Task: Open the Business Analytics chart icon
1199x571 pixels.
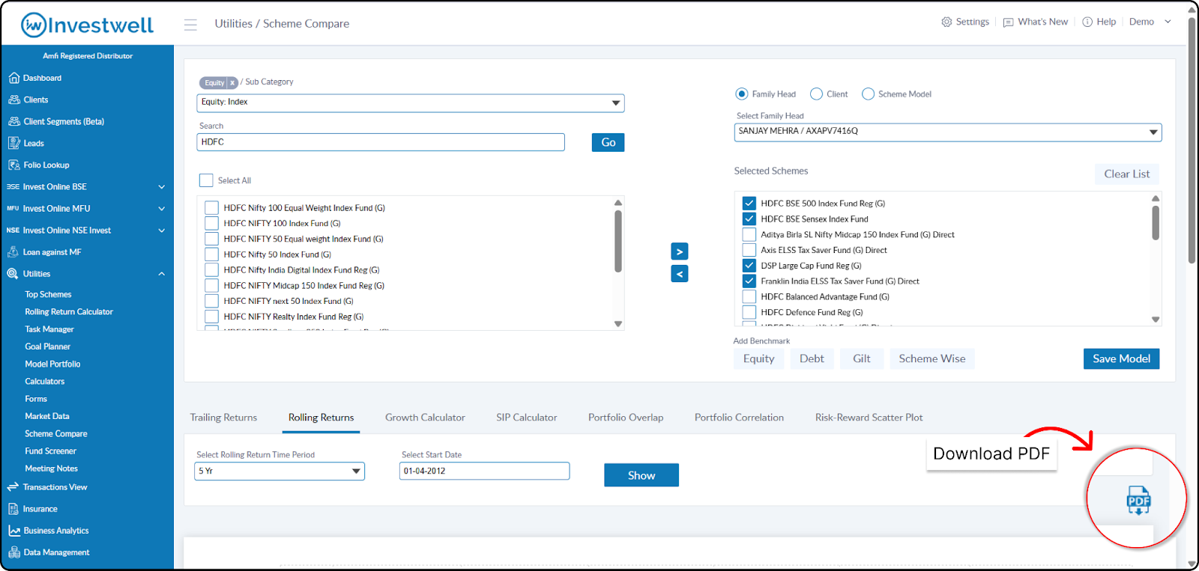Action: point(14,531)
